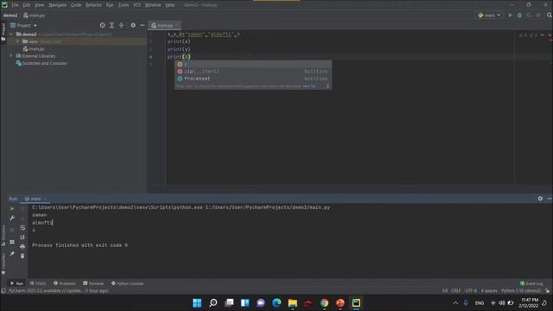Open Project panel gear options
The width and height of the screenshot is (553, 311).
pos(133,25)
